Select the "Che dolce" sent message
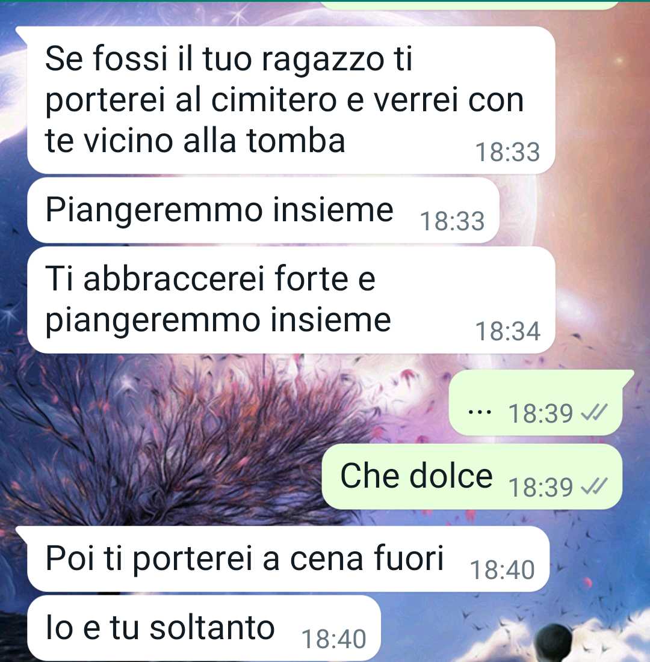 coord(472,476)
